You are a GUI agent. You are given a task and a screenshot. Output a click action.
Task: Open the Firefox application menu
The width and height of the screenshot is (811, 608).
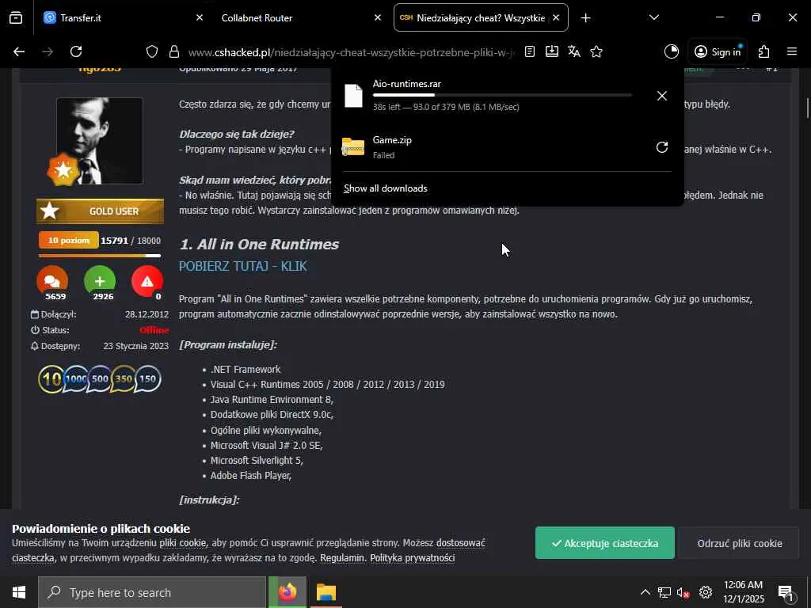point(792,51)
